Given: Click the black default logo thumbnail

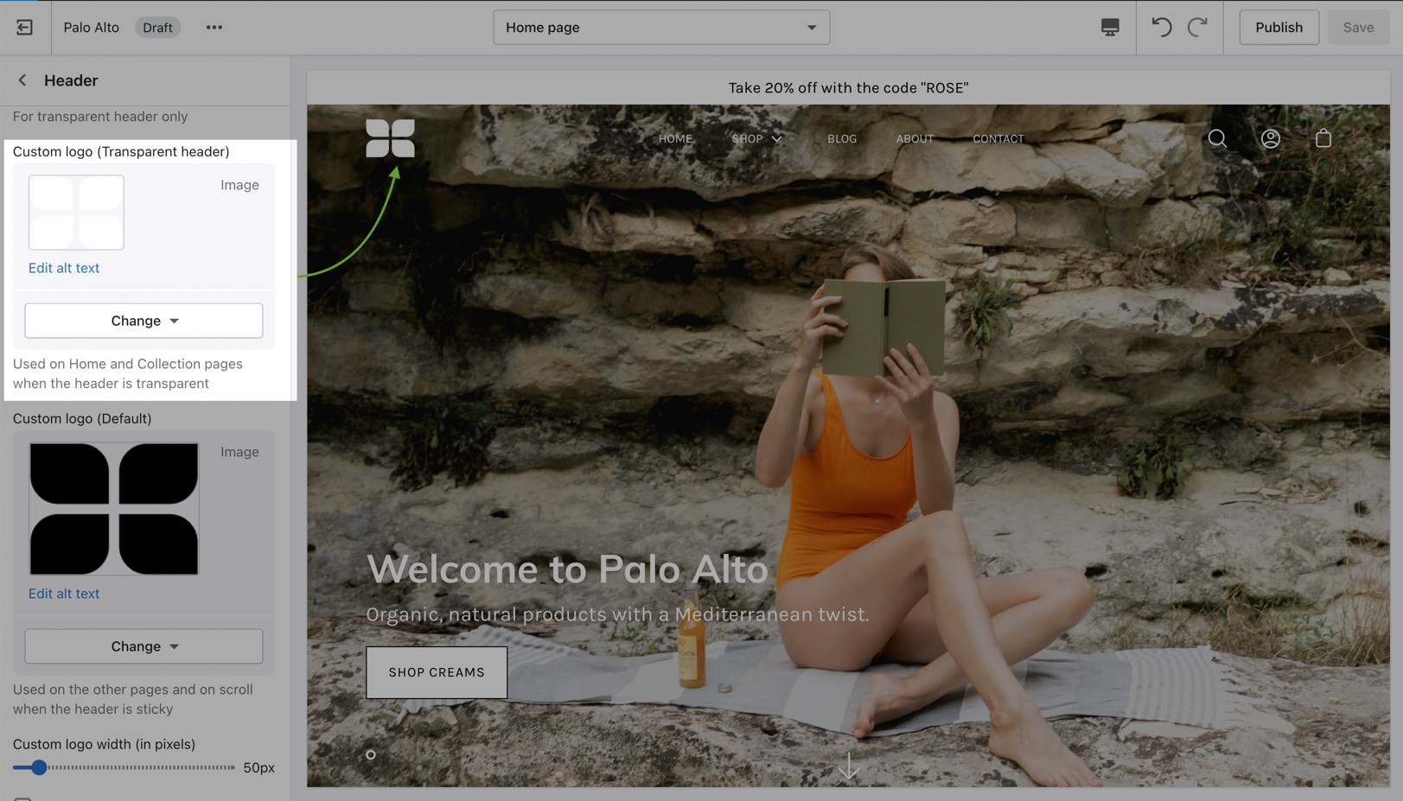Looking at the screenshot, I should (x=114, y=509).
